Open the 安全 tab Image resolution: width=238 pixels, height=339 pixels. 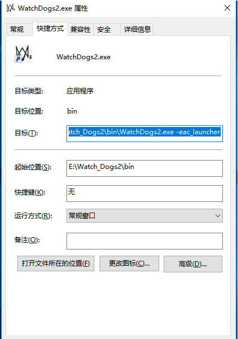(x=104, y=30)
